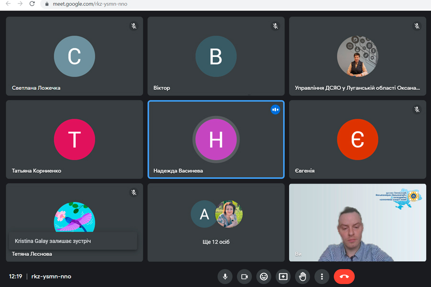Click the muted mic icon on Євгенія's tile
431x287 pixels.
coord(417,110)
